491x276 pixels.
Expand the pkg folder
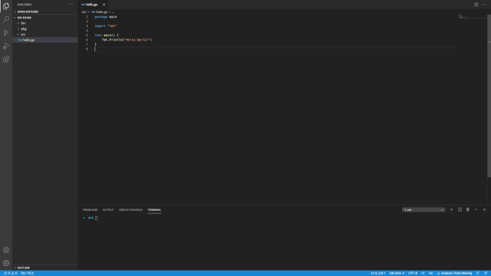click(x=23, y=29)
